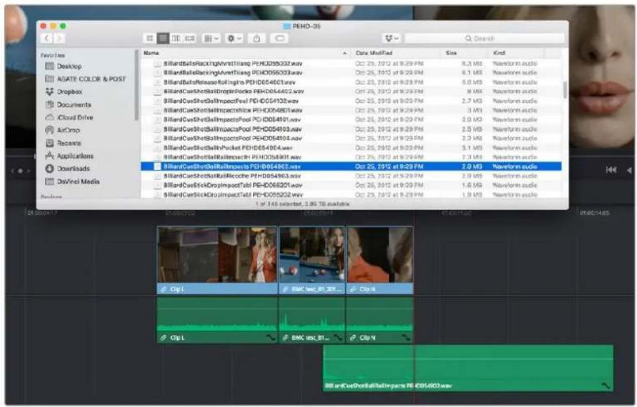Click the curve icon on BMC test audio
The image size is (637, 407).
coord(338,338)
